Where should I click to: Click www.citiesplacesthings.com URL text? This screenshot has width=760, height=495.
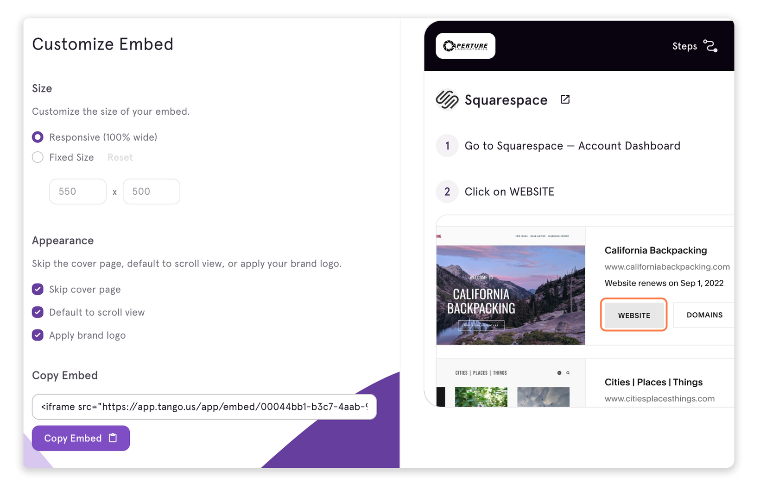tap(659, 399)
